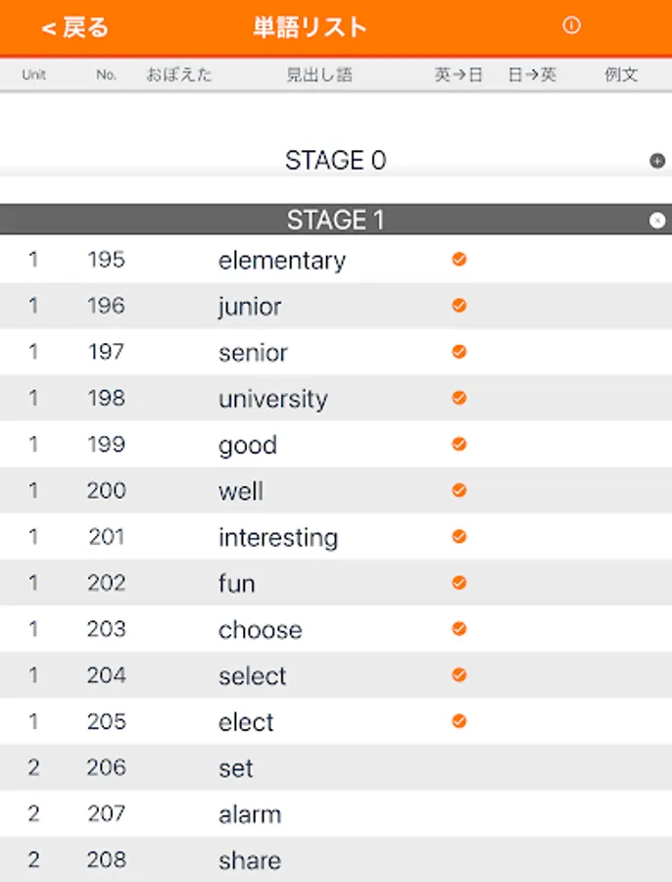Collapse the STAGE 1 section
Image resolution: width=672 pixels, height=882 pixels.
pos(657,220)
